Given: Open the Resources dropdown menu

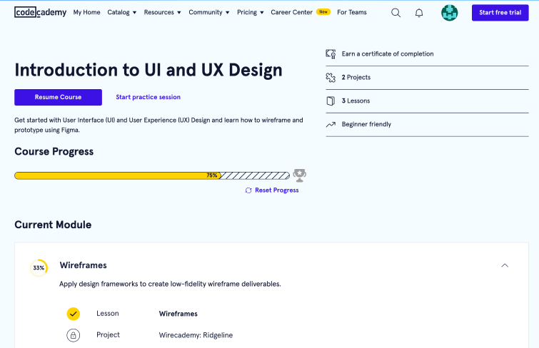Looking at the screenshot, I should tap(162, 13).
